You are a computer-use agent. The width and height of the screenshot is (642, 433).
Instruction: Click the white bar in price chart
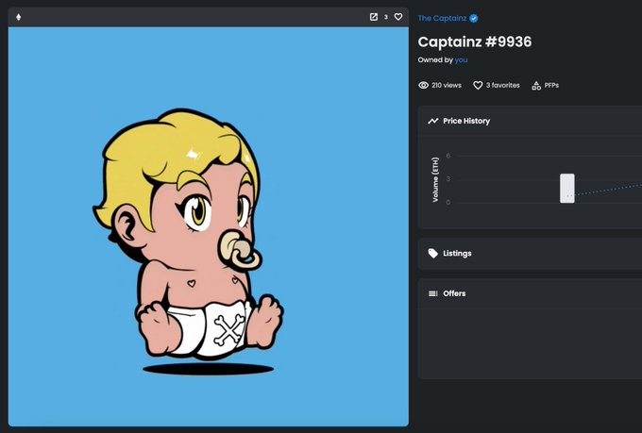[x=567, y=189]
